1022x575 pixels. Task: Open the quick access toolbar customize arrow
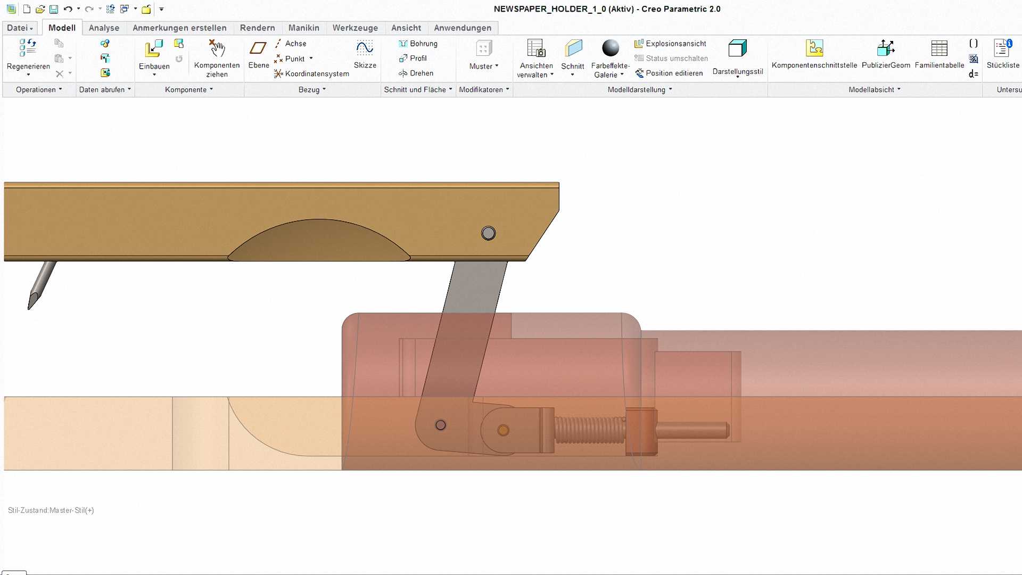tap(161, 9)
